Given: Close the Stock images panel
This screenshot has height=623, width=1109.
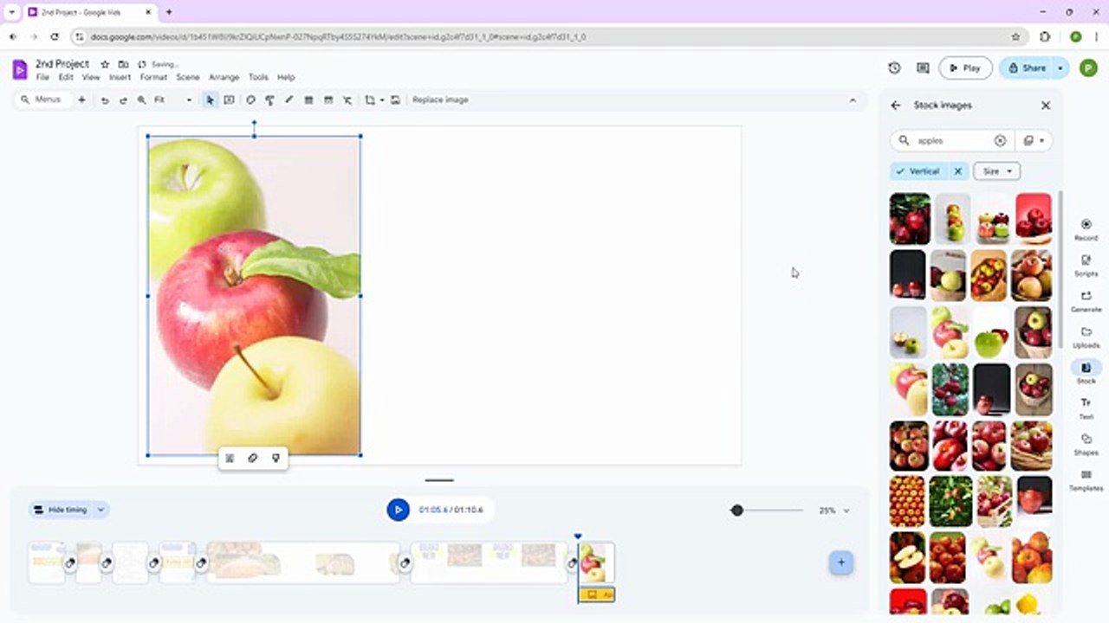Looking at the screenshot, I should point(1046,105).
